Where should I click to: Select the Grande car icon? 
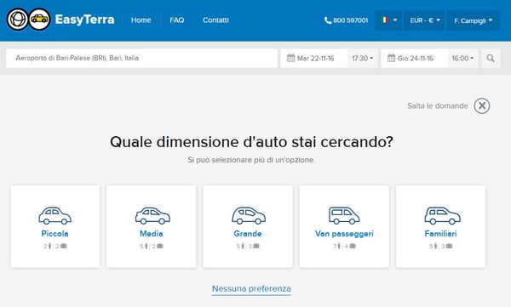coord(249,215)
